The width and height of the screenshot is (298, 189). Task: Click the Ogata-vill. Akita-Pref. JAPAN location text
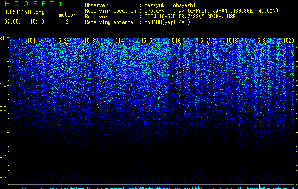(211, 11)
